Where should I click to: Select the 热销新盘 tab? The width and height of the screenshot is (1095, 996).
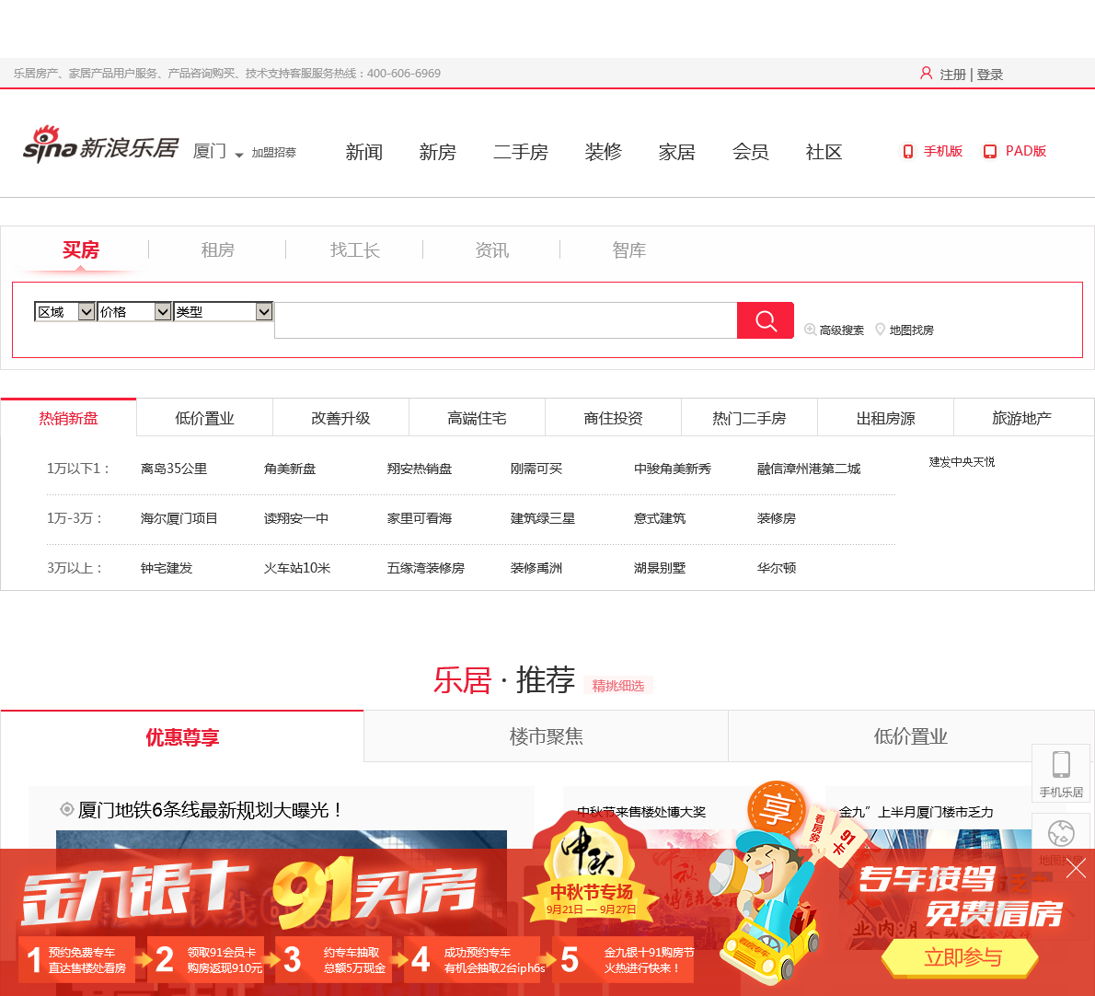[68, 418]
